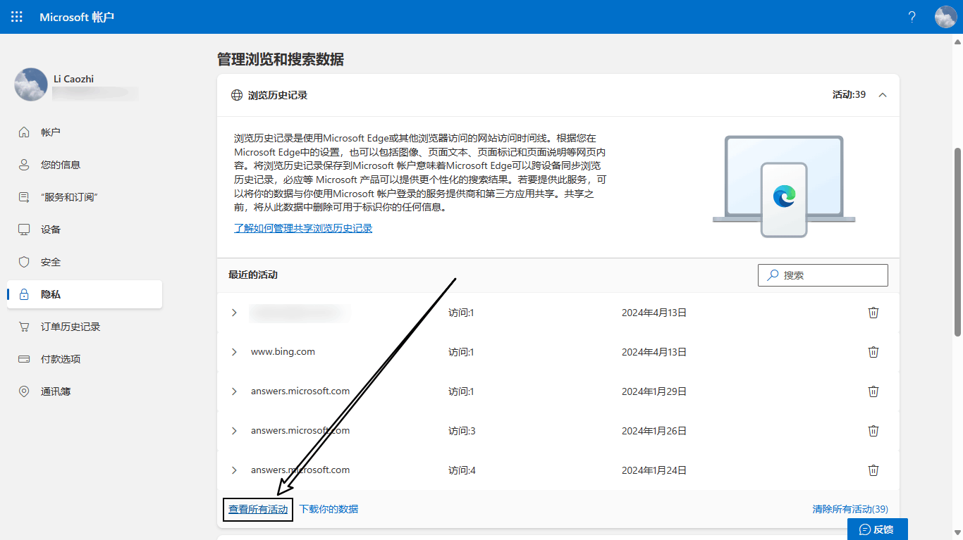Expand the blurred first activity row

pyautogui.click(x=235, y=313)
